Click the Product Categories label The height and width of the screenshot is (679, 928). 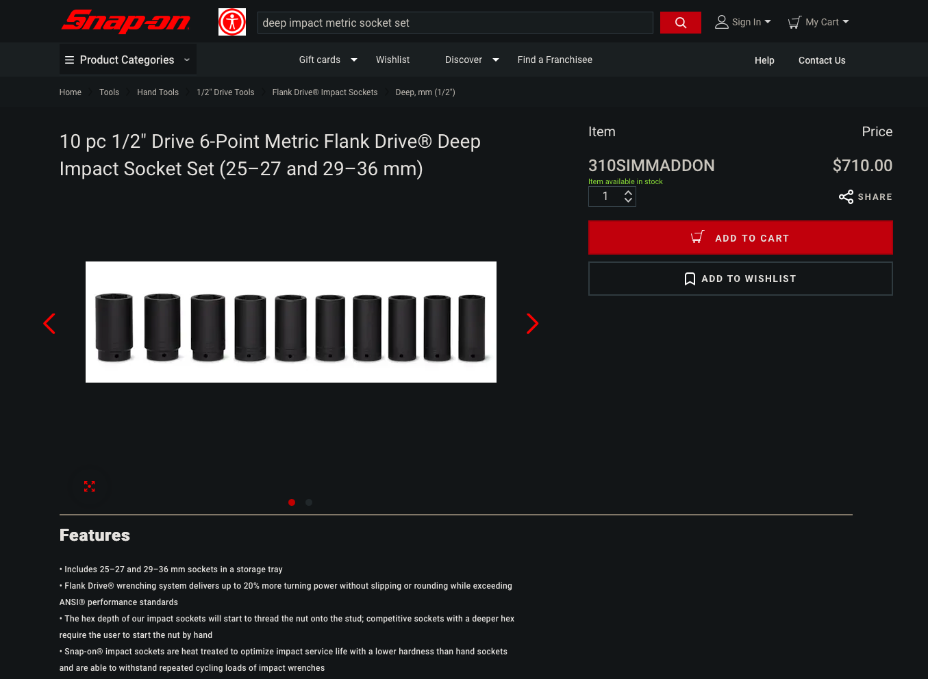(x=127, y=60)
